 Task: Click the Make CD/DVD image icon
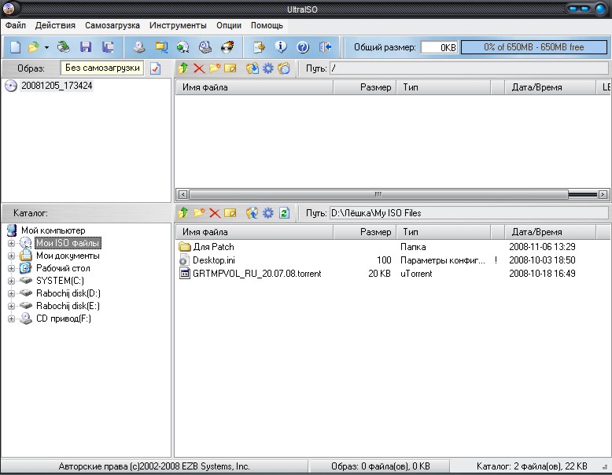coord(139,47)
